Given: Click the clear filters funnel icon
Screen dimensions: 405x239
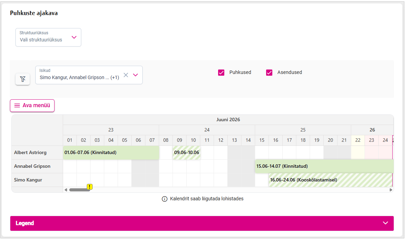Looking at the screenshot, I should click(x=23, y=79).
